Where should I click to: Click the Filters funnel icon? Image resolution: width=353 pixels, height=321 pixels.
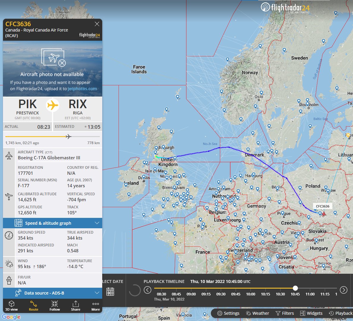coord(278,313)
